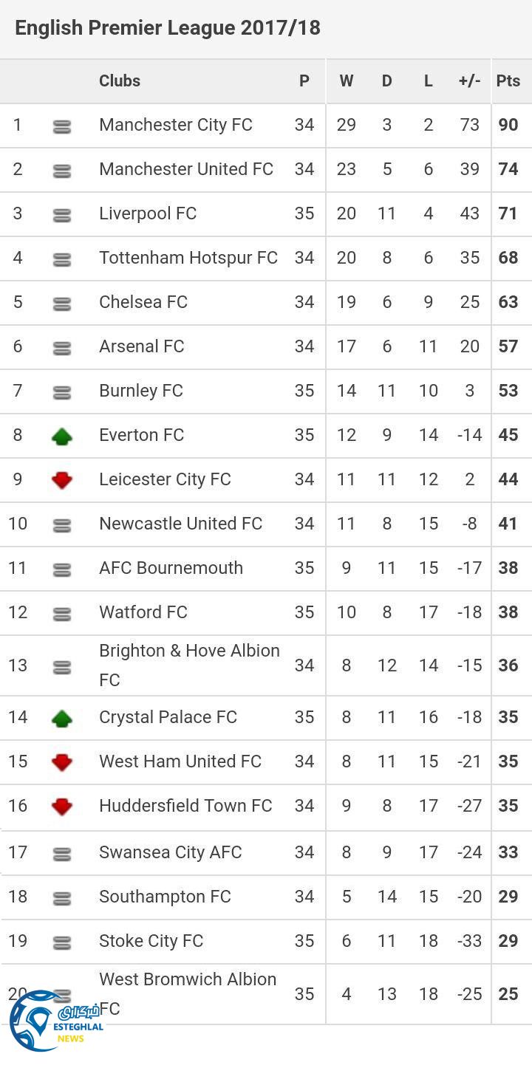Viewport: 532px width, 1068px height.
Task: Click West Ham United's red down arrow
Action: coord(62,762)
